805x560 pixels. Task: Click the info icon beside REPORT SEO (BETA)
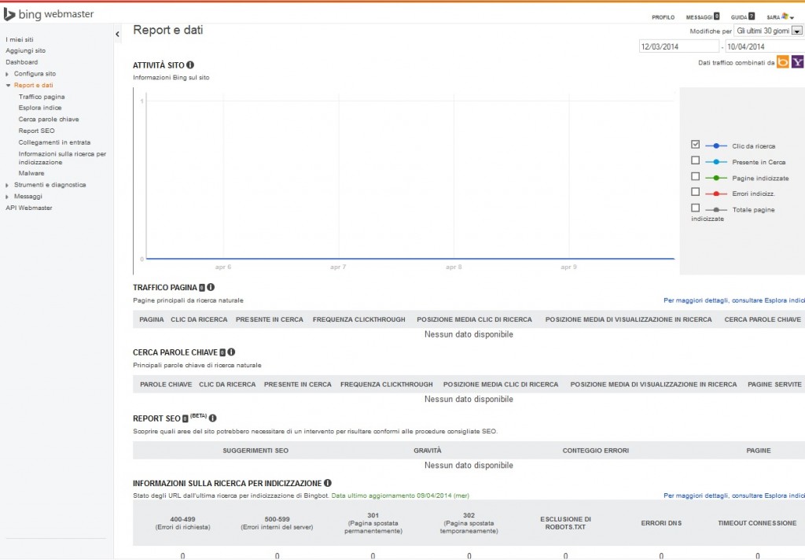(214, 419)
